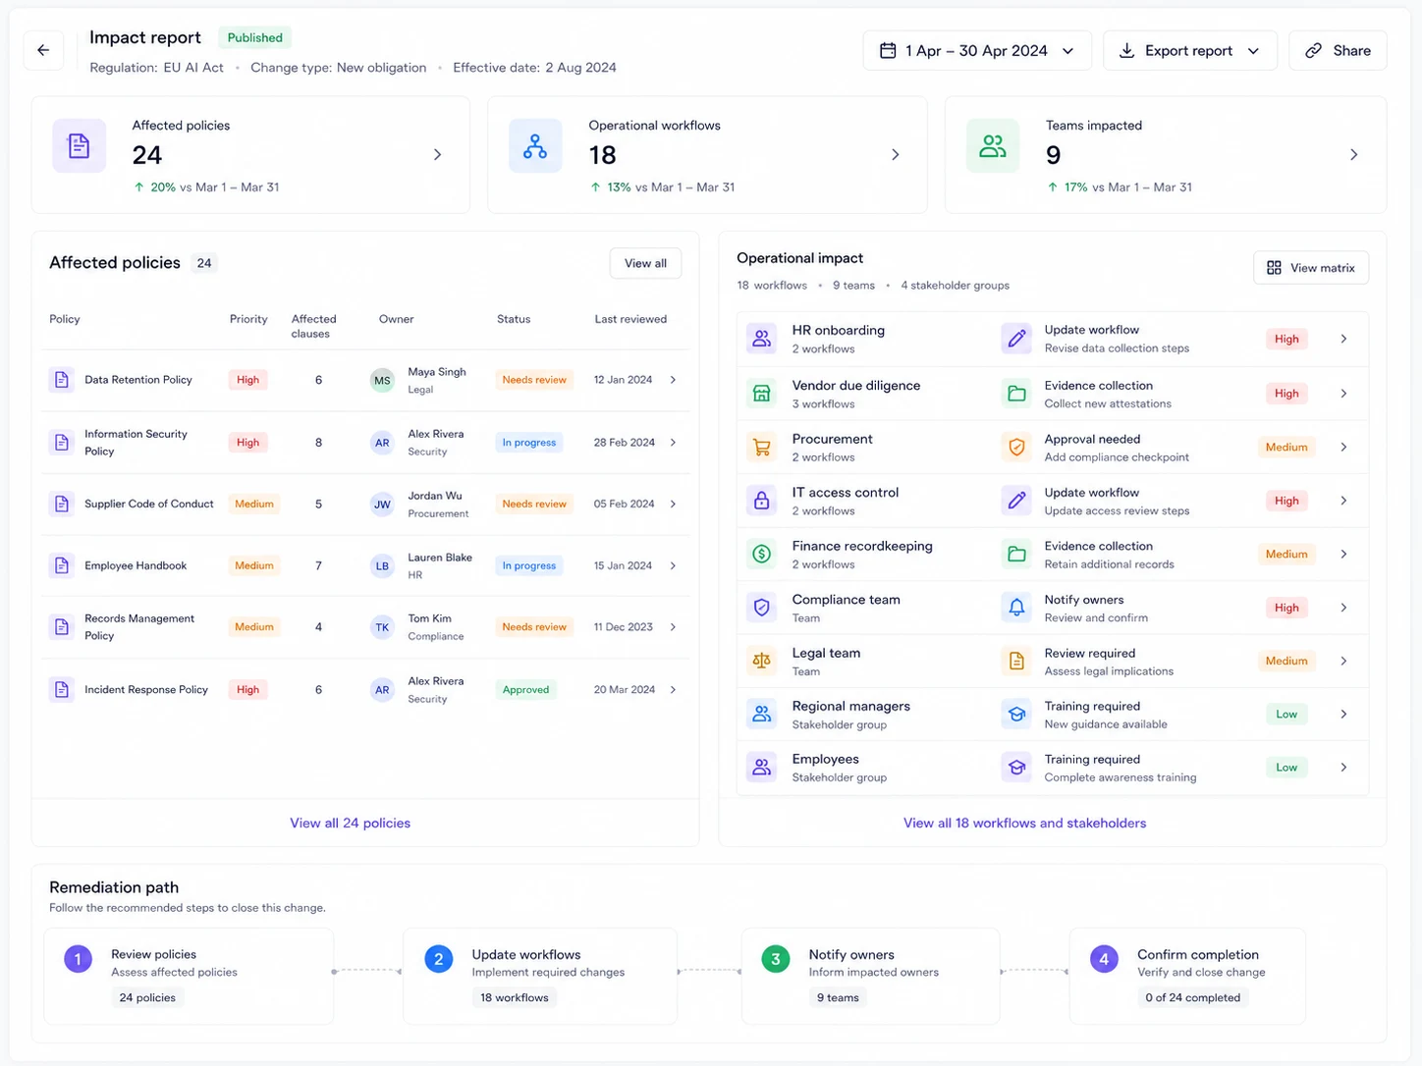1422x1066 pixels.
Task: Click the Notify owners bell icon
Action: tap(1016, 608)
